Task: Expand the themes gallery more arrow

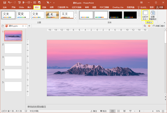Action: tap(76, 18)
